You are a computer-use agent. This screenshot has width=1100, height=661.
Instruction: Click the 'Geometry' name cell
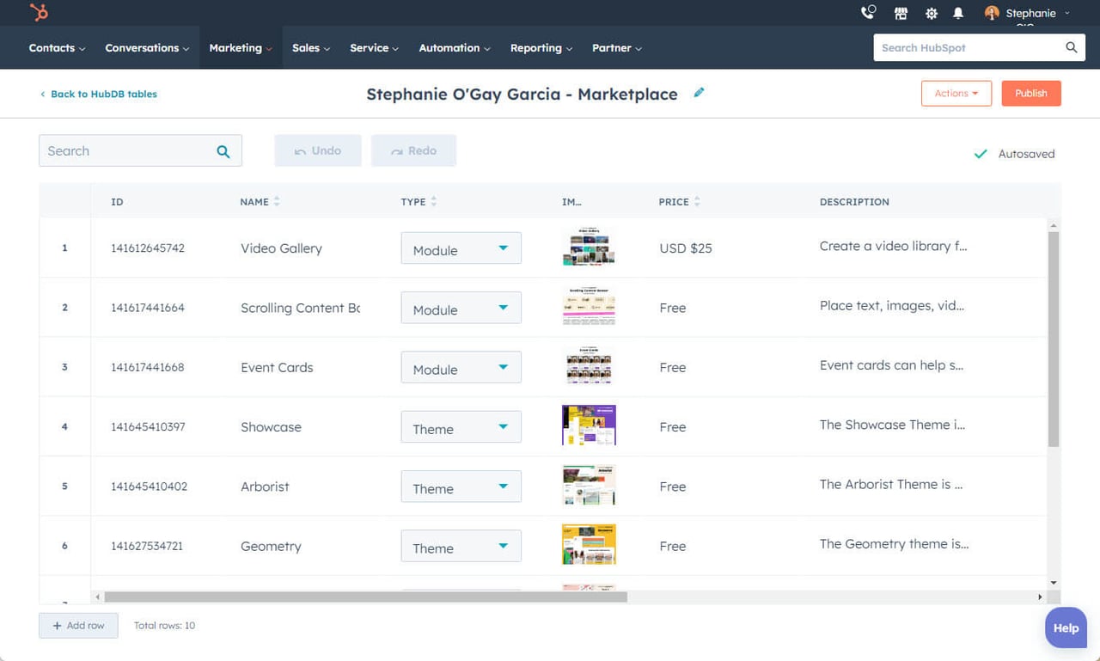coord(271,547)
